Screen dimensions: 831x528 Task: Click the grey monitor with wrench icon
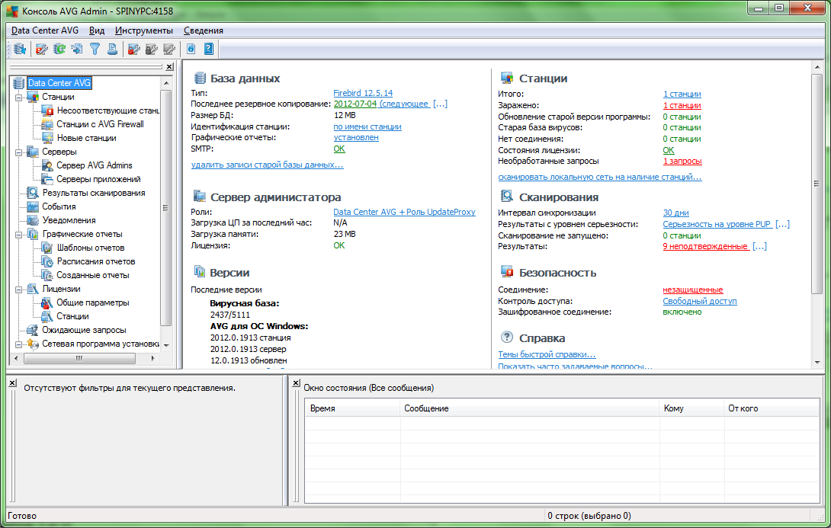pos(169,50)
